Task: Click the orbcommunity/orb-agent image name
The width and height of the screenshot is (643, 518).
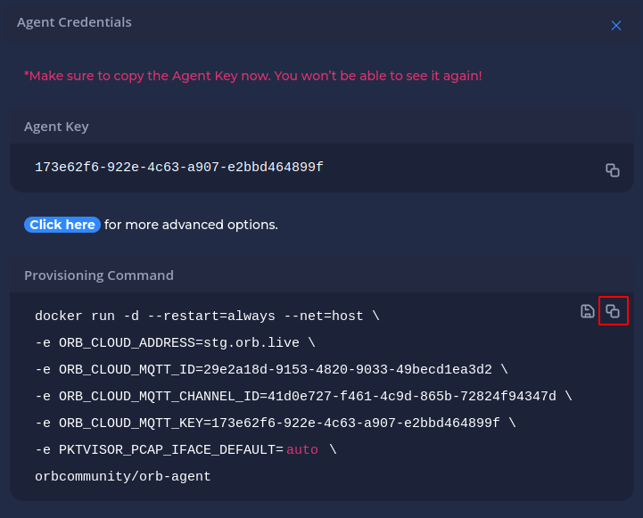Action: (x=122, y=476)
